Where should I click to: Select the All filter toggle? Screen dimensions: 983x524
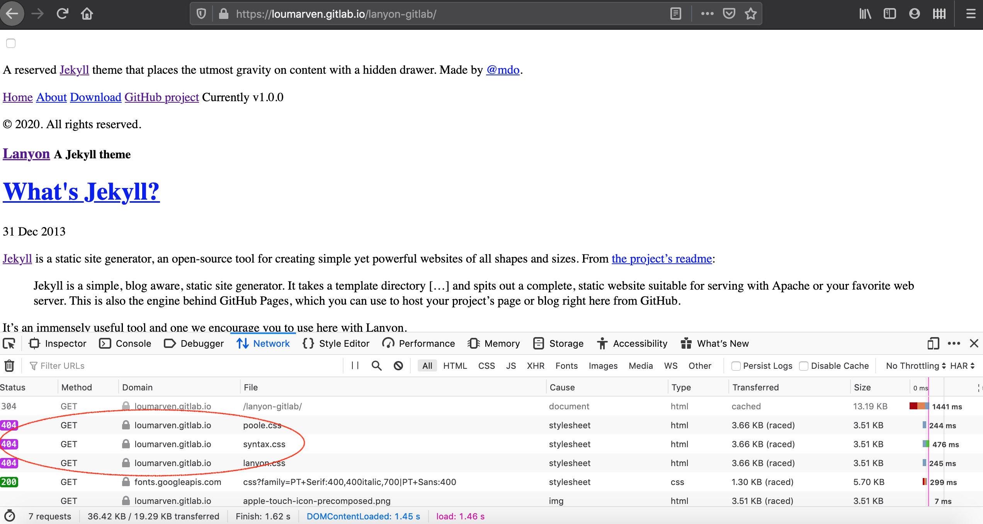[427, 366]
